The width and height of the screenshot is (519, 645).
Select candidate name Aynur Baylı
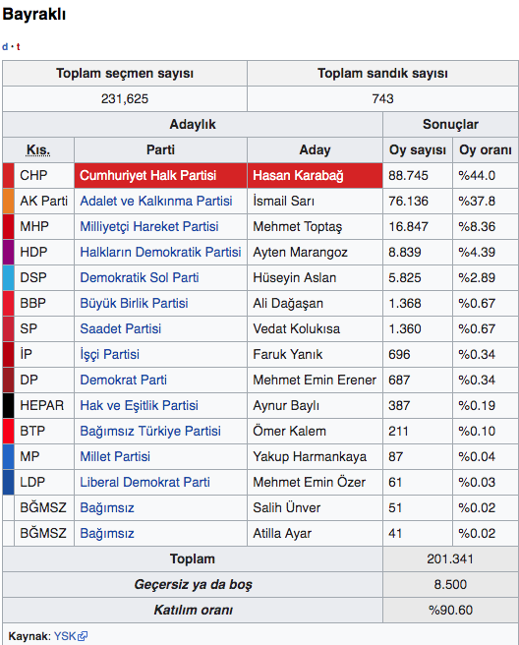click(x=286, y=405)
